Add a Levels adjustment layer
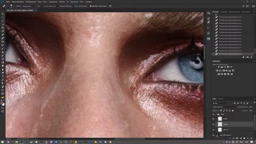The width and height of the screenshot is (256, 144). click(222, 67)
